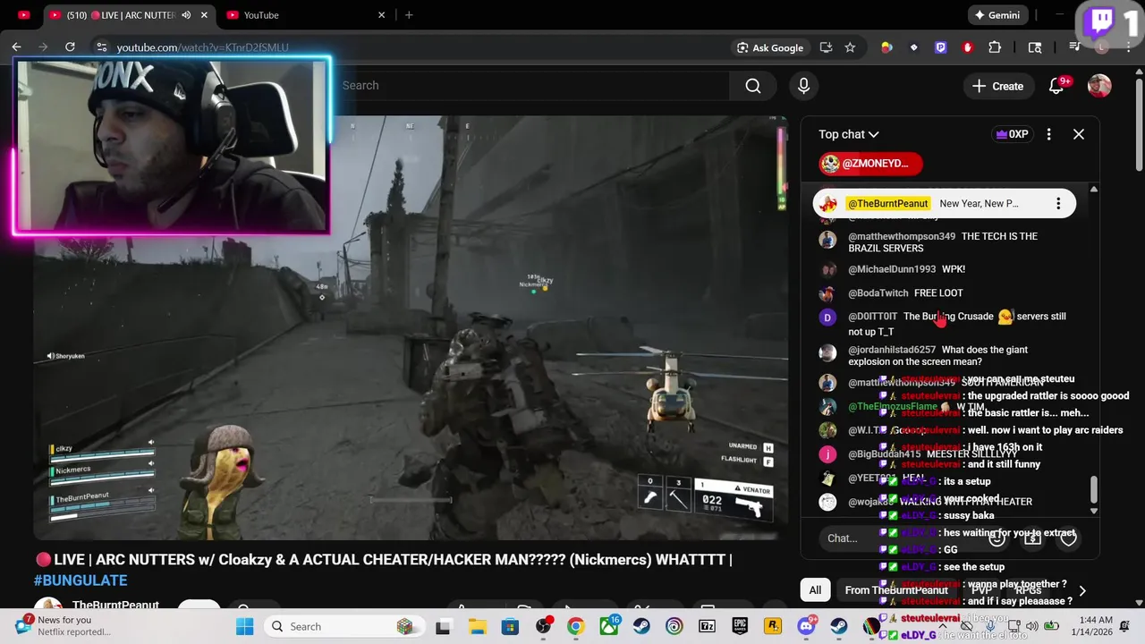Viewport: 1145px width, 644px height.
Task: Click the red hand ad-blocker extension icon
Action: [967, 47]
